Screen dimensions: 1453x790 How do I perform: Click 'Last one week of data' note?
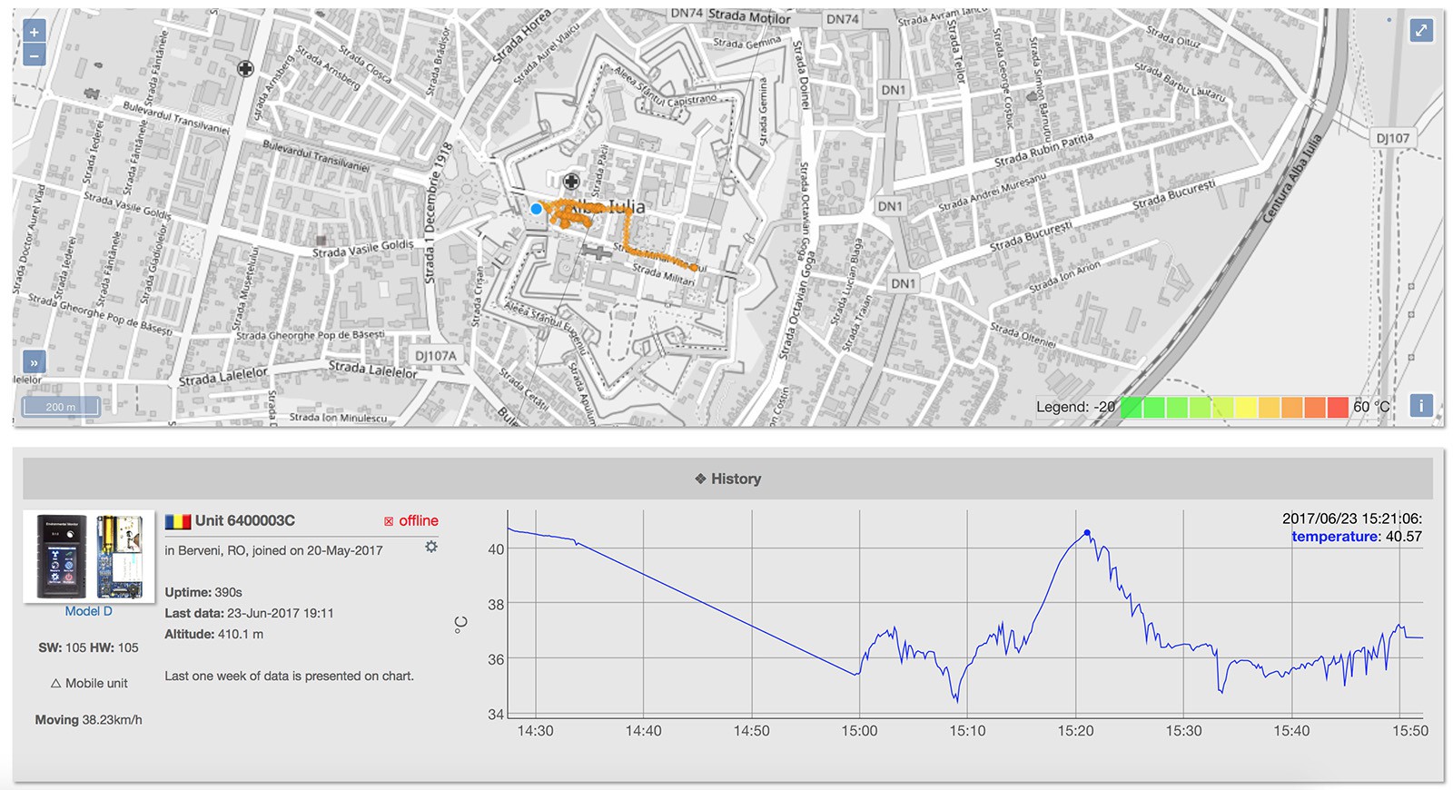pyautogui.click(x=289, y=676)
